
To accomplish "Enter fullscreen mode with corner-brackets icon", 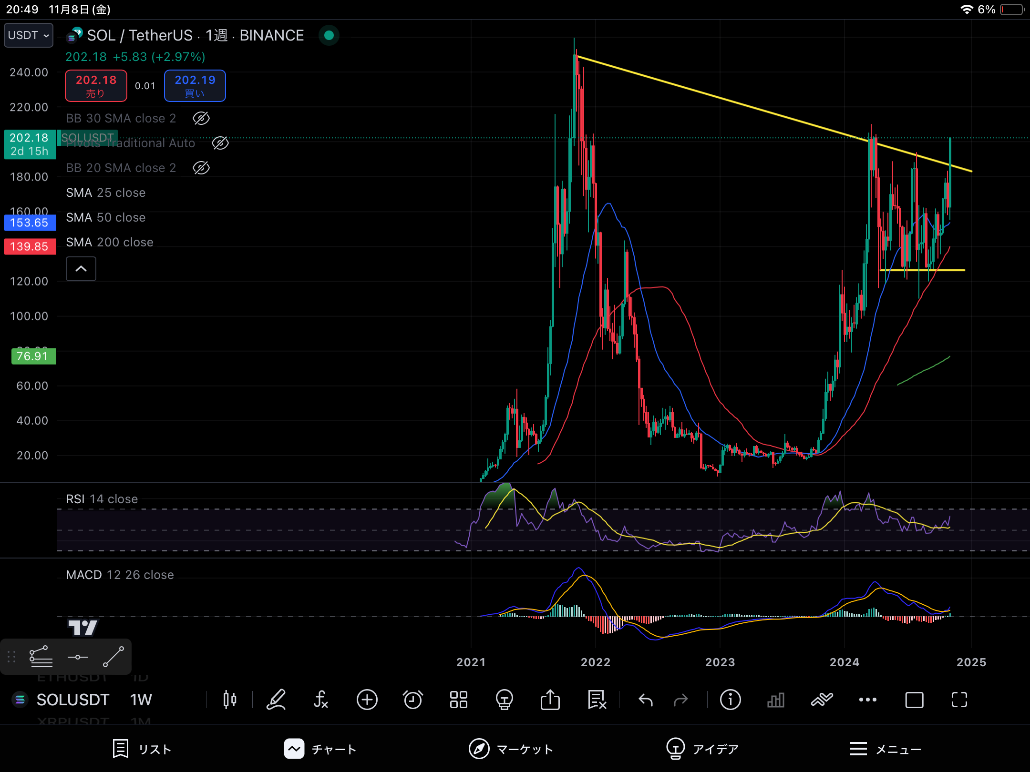I will point(959,700).
